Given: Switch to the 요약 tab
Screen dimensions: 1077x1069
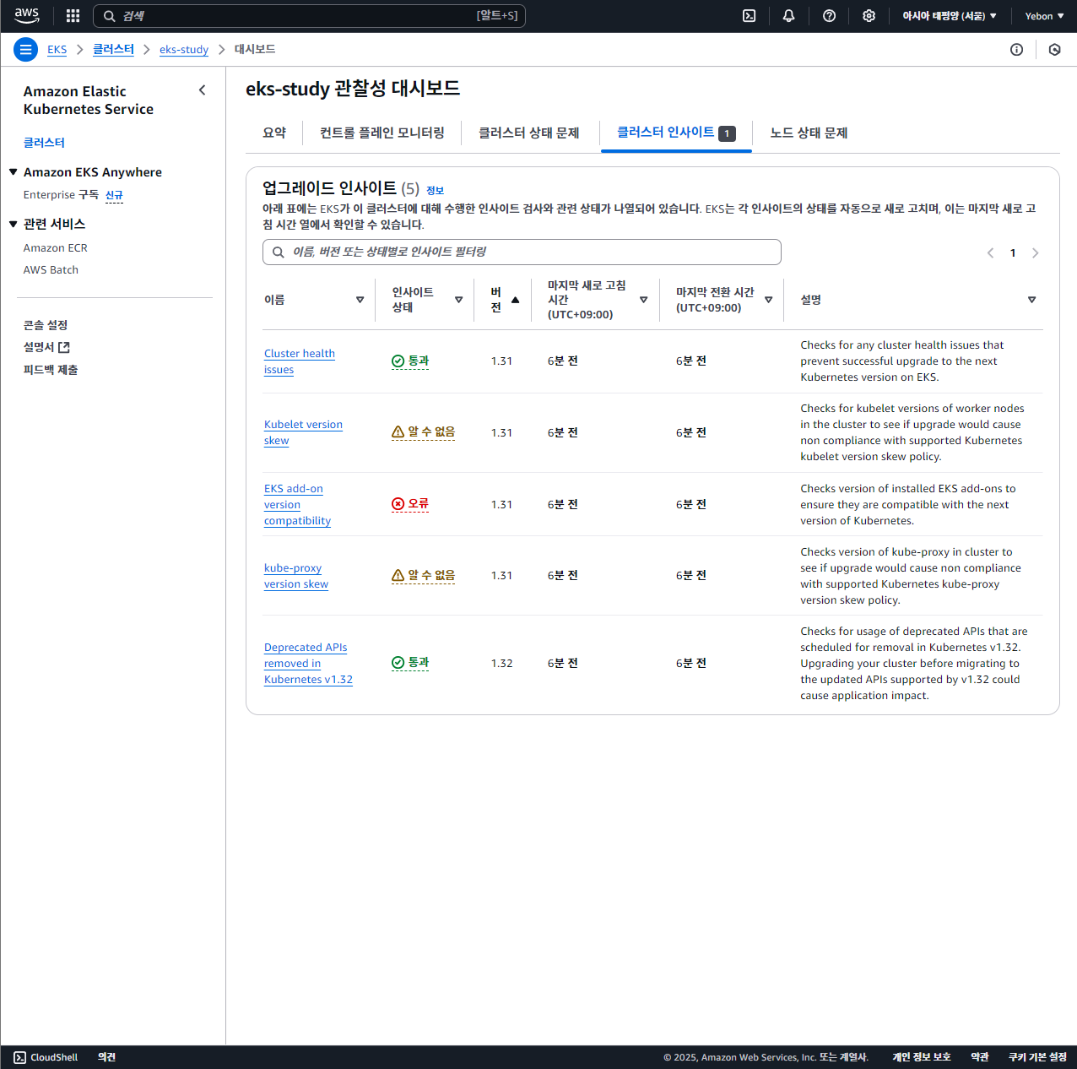Looking at the screenshot, I should click(x=274, y=133).
